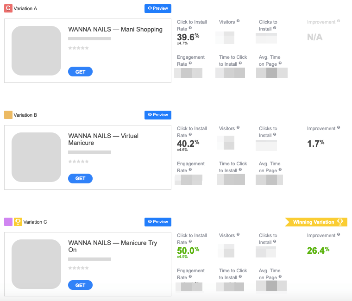
Task: Click Variation C Improvement help icon
Action: pyautogui.click(x=339, y=234)
